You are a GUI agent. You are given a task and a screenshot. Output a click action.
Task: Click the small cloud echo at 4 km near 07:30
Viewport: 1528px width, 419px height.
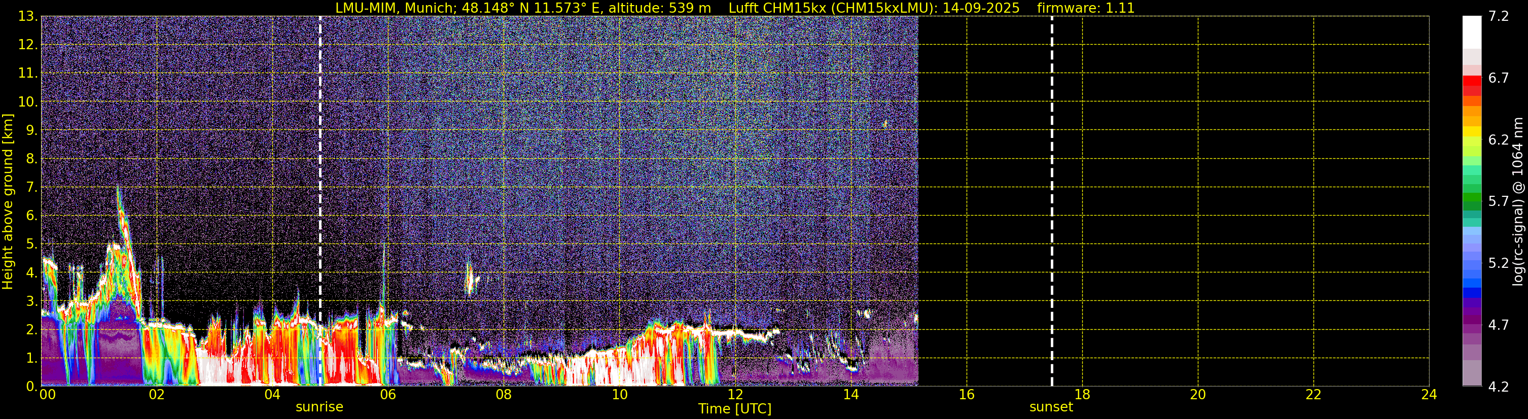tap(471, 279)
